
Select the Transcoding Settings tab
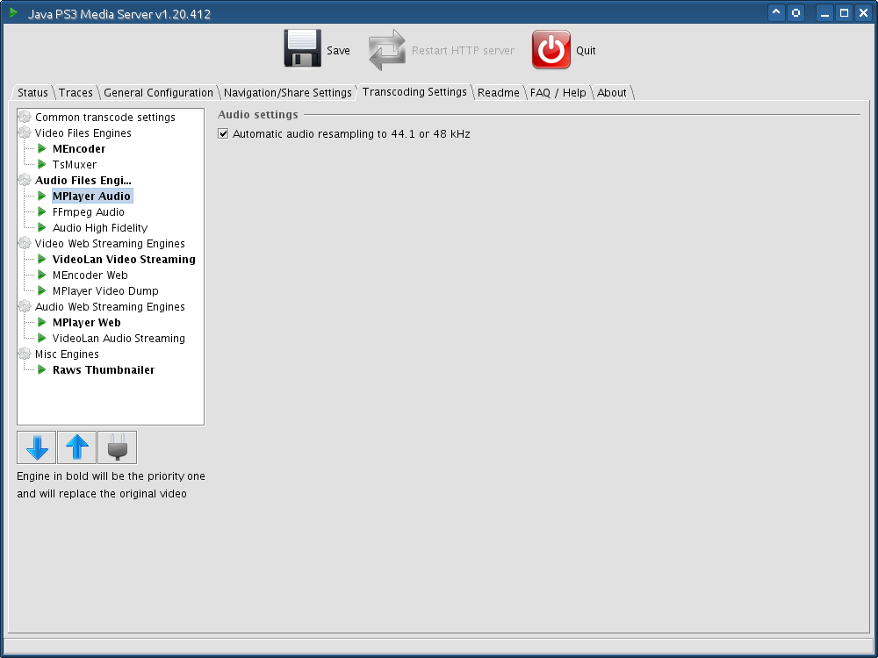[414, 92]
